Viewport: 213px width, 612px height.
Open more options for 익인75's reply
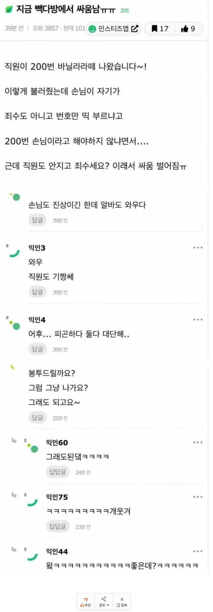point(198,497)
